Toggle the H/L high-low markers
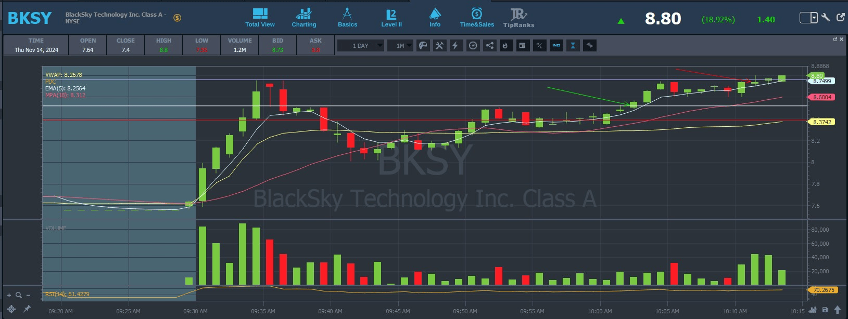This screenshot has height=319, width=848. click(x=539, y=46)
